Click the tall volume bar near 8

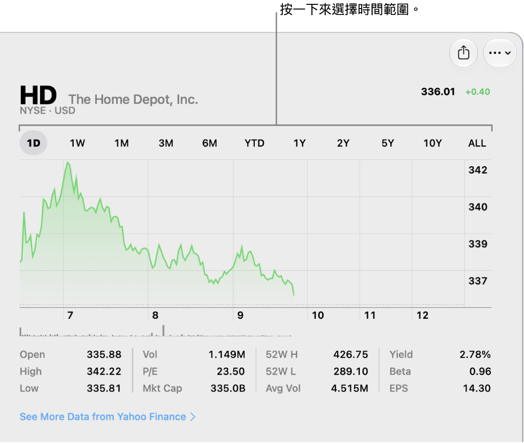click(x=163, y=330)
